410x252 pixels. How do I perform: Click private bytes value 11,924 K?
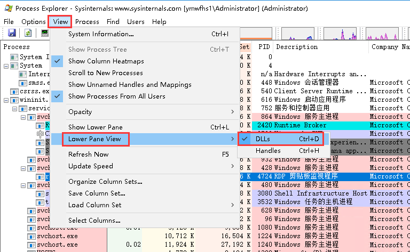tap(179, 245)
